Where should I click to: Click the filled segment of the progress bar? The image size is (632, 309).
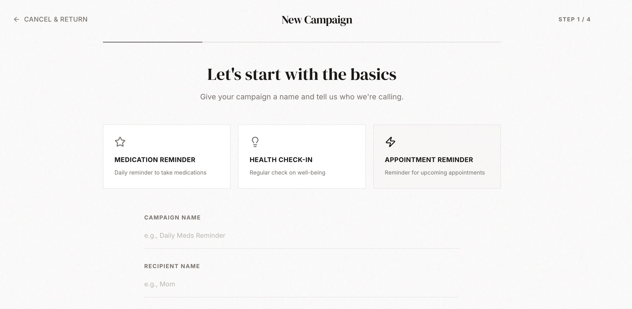coord(153,42)
